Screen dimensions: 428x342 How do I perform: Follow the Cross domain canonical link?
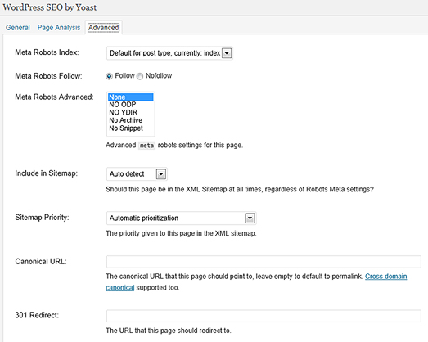tap(385, 277)
